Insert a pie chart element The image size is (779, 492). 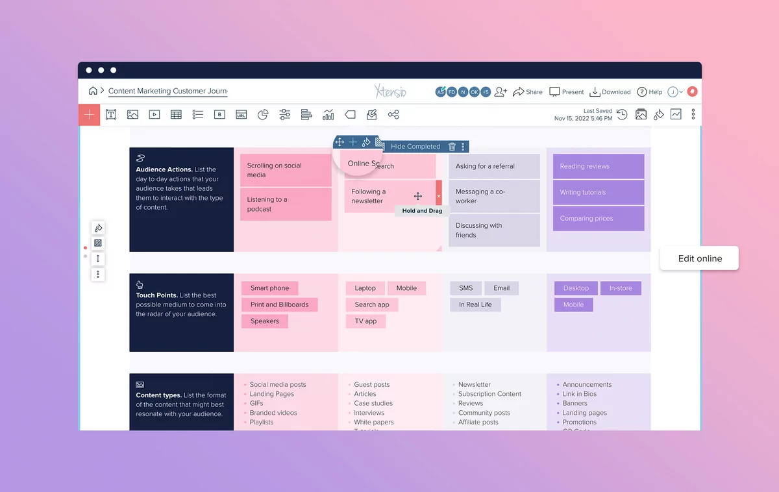(x=262, y=114)
